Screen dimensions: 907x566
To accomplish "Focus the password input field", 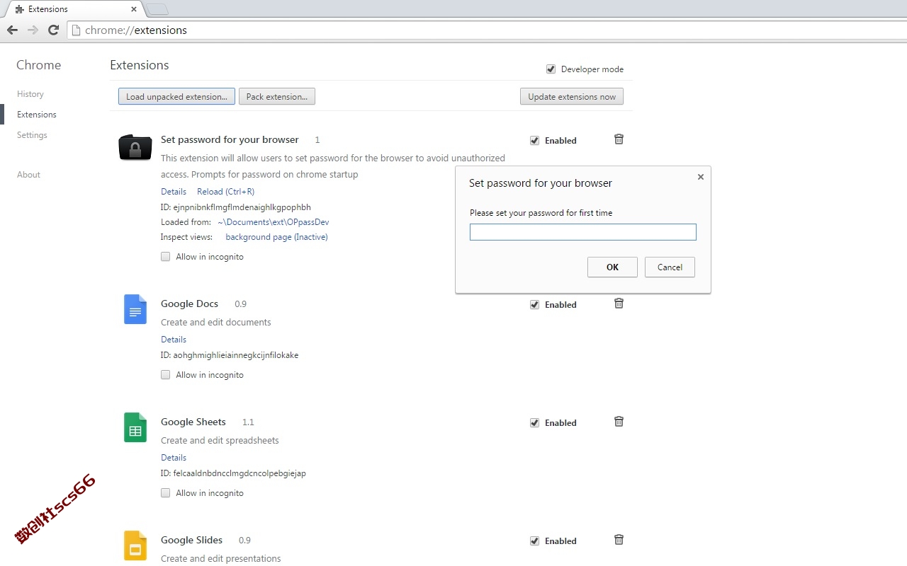I will 583,232.
